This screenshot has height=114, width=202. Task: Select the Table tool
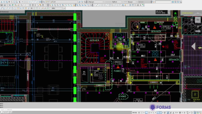click(x=138, y=5)
